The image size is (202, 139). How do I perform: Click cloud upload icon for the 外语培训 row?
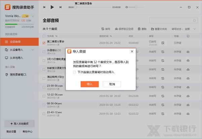point(188,52)
